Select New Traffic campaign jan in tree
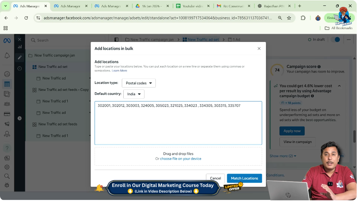Viewport: 357px width, 201px height. tap(55, 55)
